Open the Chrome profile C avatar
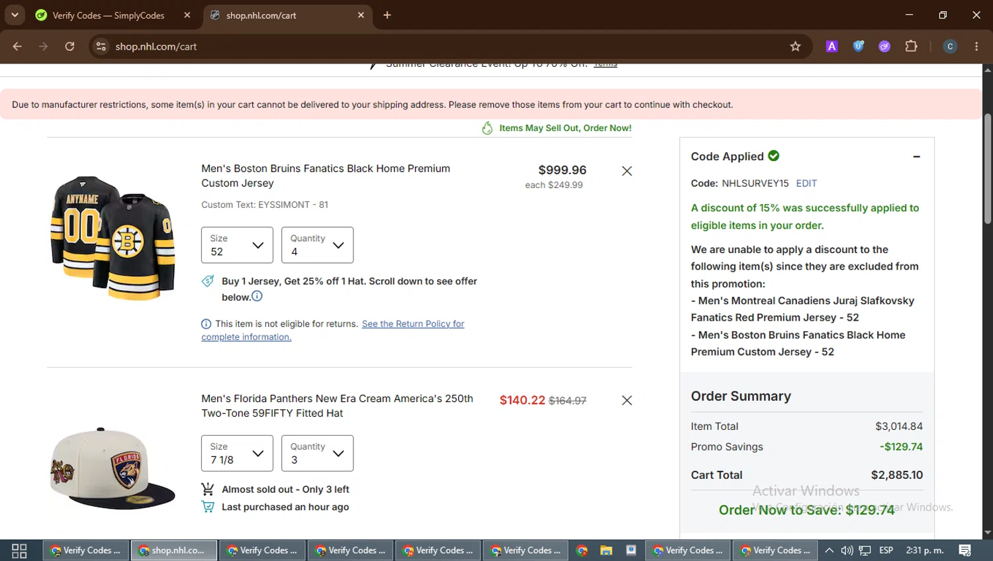The width and height of the screenshot is (993, 561). (x=950, y=46)
